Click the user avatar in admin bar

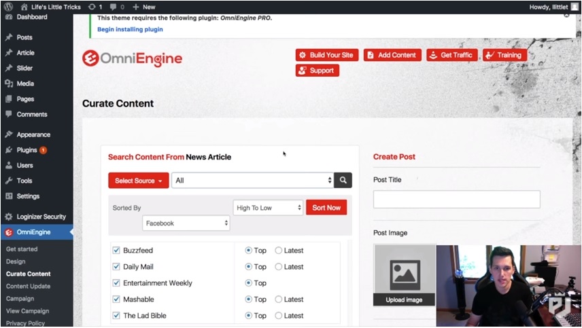(575, 7)
